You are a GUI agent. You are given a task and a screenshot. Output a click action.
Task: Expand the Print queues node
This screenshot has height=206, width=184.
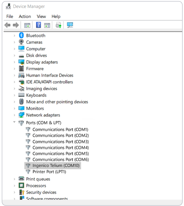point(14,179)
